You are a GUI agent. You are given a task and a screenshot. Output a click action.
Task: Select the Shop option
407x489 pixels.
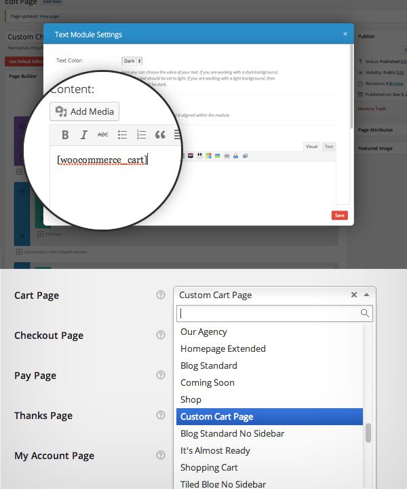coord(269,399)
